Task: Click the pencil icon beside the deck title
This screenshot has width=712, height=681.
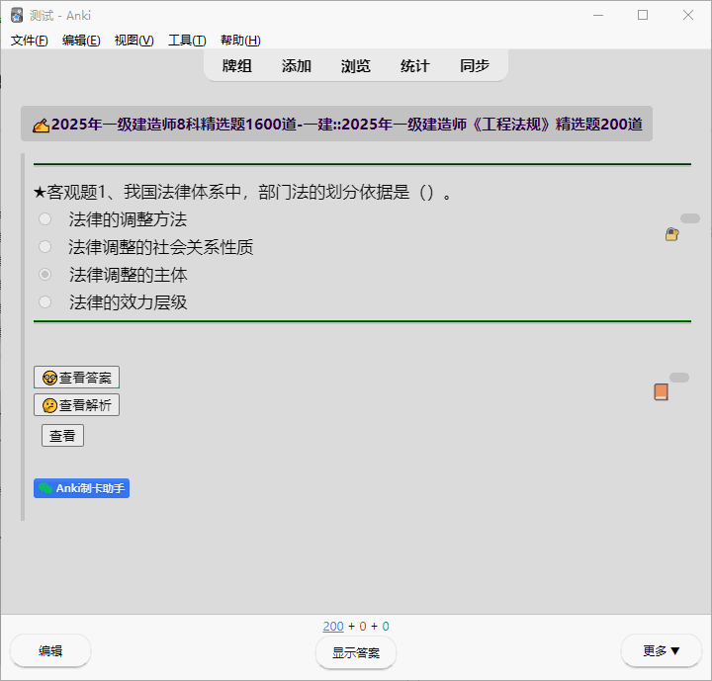Action: (x=41, y=126)
